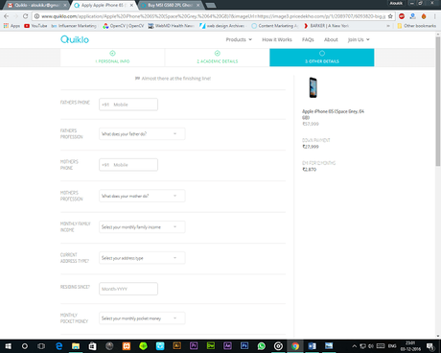Open the How It Works link
Screen dimensions: 441x353
(277, 39)
